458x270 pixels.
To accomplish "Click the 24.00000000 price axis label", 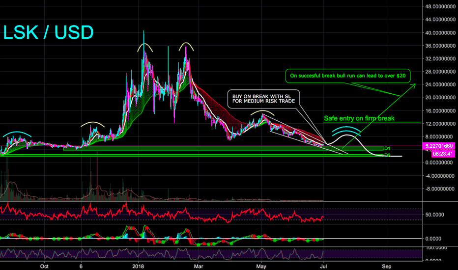I will 440,84.
